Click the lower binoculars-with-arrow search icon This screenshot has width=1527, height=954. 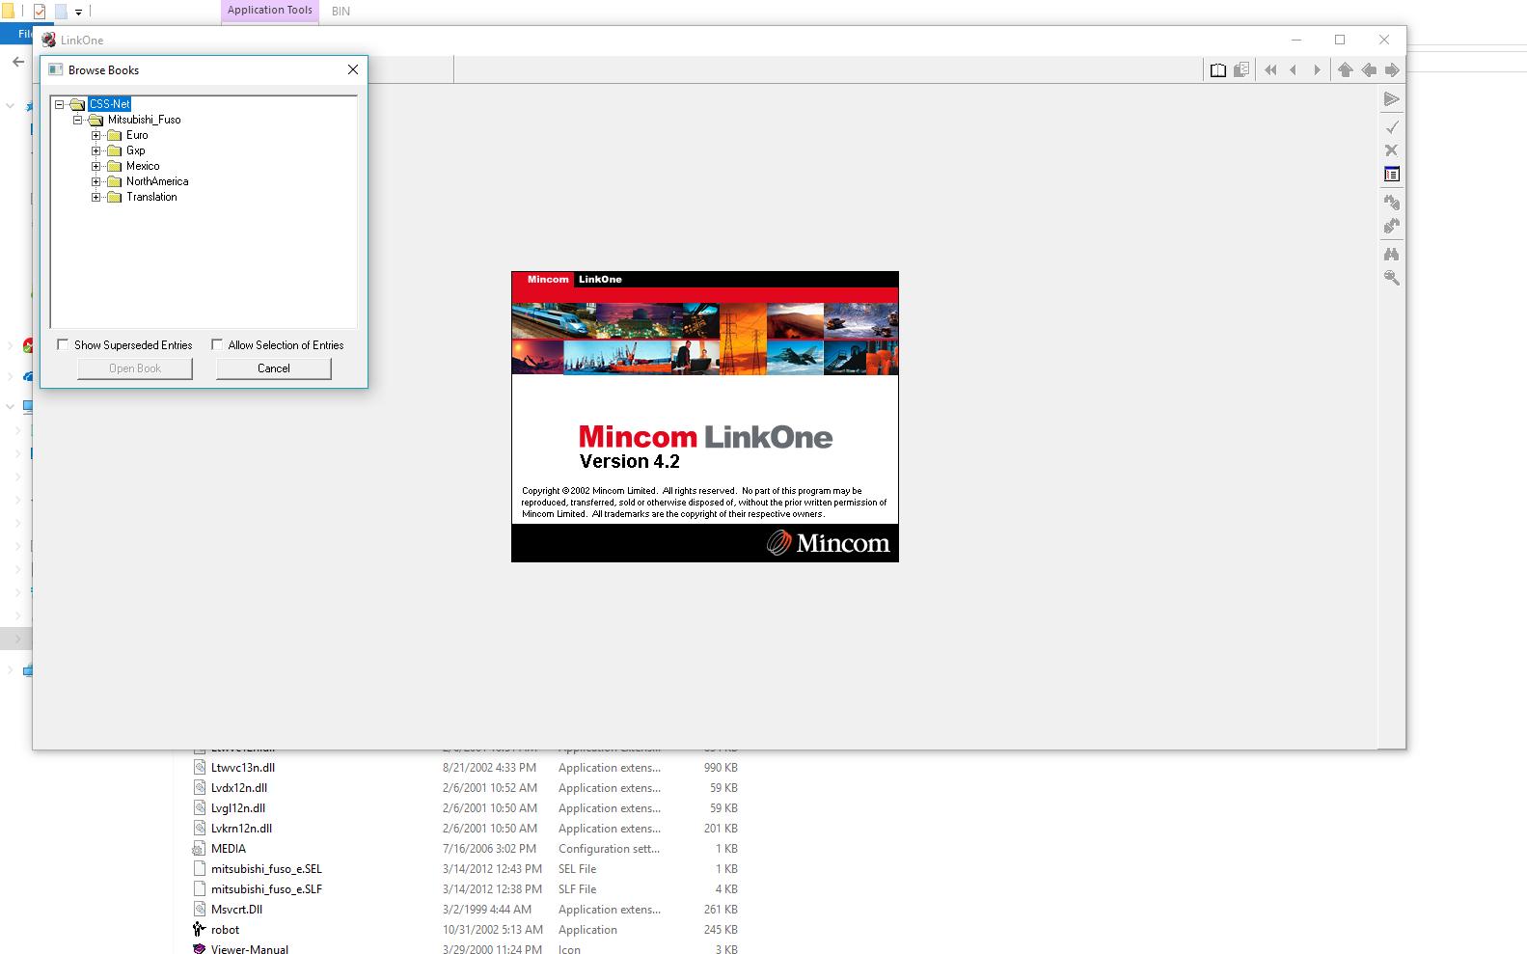[x=1391, y=226]
